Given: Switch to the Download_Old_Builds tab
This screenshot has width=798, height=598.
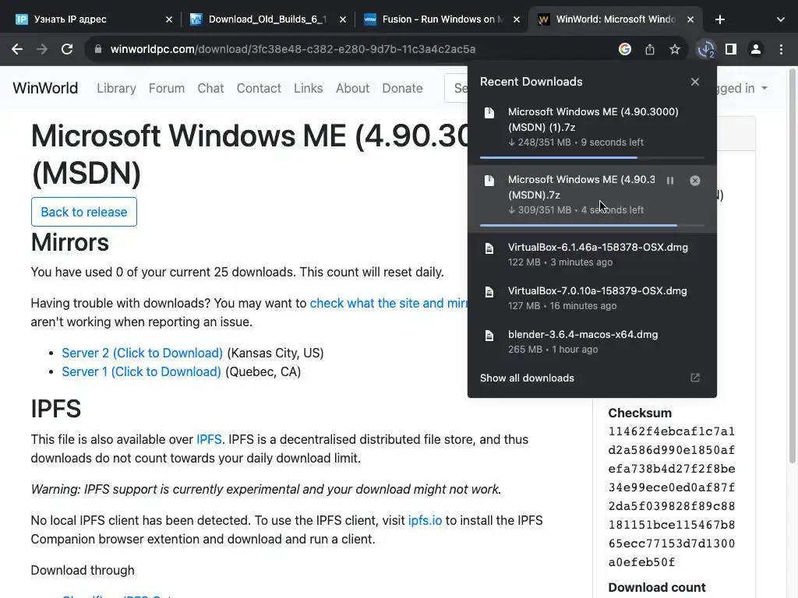Looking at the screenshot, I should click(x=267, y=19).
